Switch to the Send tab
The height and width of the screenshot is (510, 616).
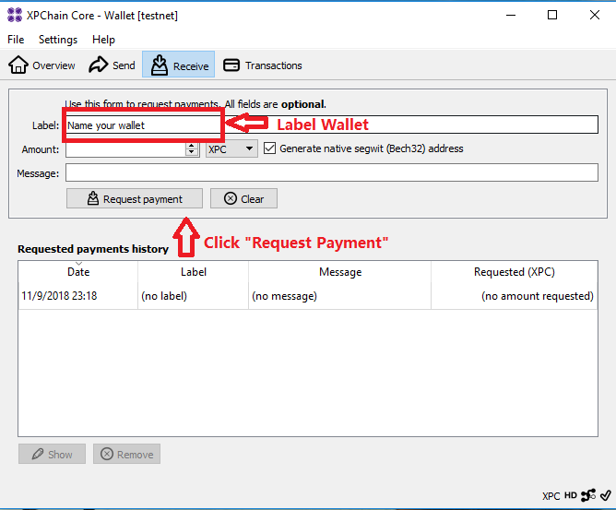click(112, 65)
